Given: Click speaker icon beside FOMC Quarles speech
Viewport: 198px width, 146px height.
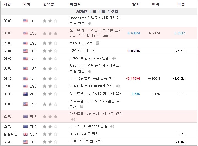Looking at the screenshot, I should [x=114, y=58].
